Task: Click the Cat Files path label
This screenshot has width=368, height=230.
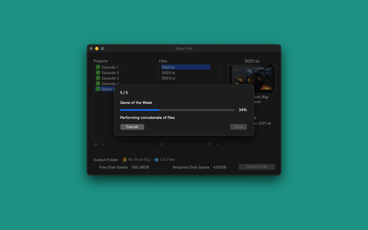Action: [x=168, y=159]
